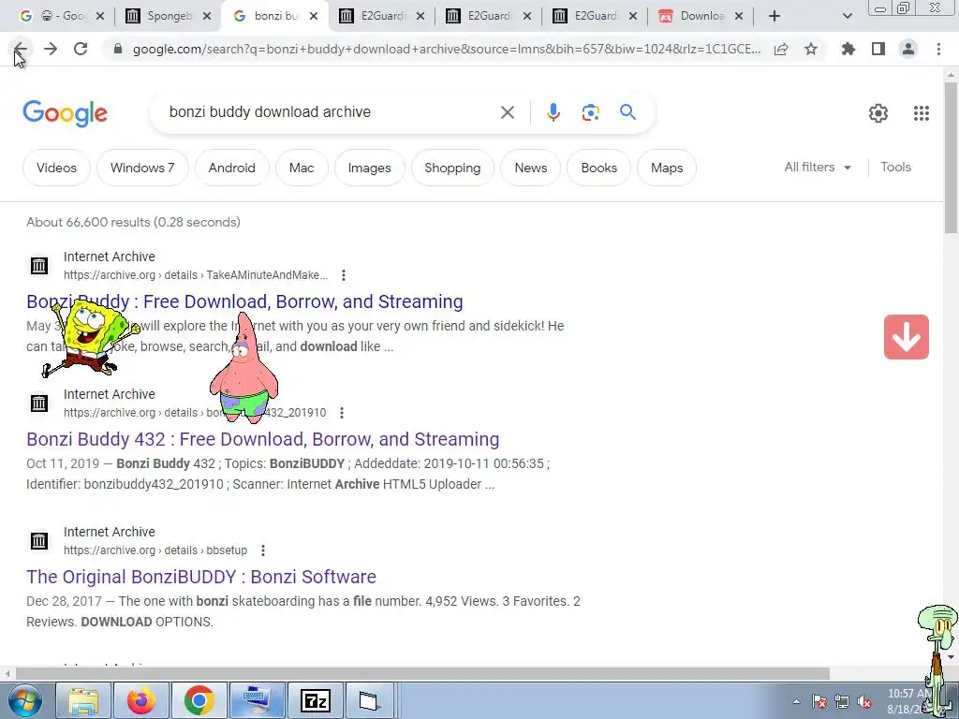The image size is (959, 719).
Task: Open Action Center flag tray icon
Action: tap(819, 702)
